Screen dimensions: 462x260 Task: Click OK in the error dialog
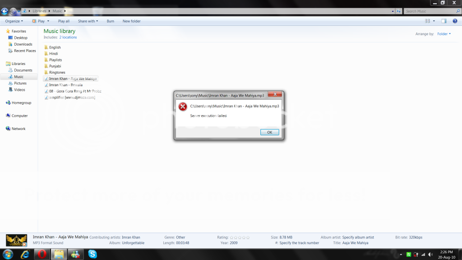[269, 132]
